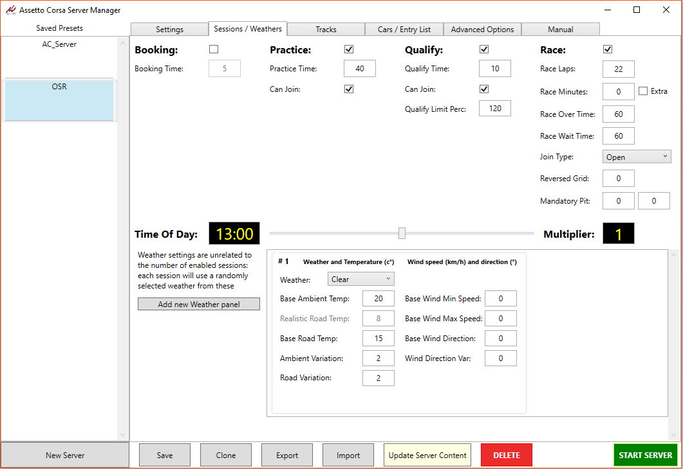Click the Saved Presets scrollbar up arrow
Image resolution: width=683 pixels, height=469 pixels.
click(122, 43)
